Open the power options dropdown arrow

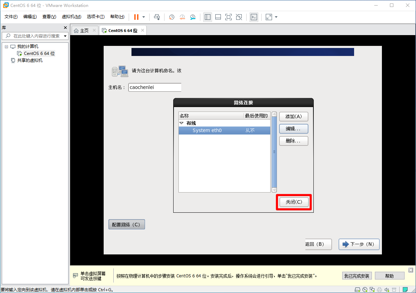[x=144, y=17]
